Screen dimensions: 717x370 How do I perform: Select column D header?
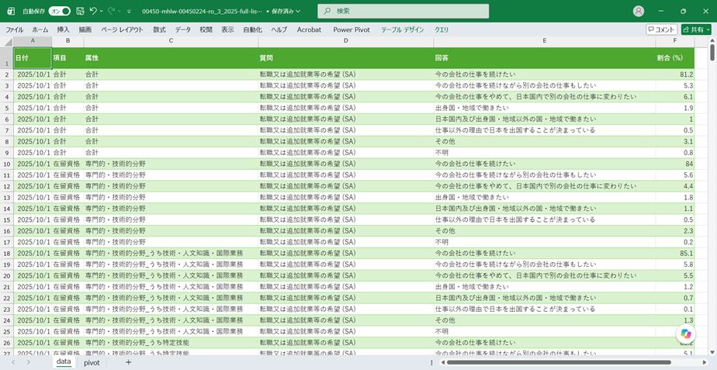pos(346,40)
